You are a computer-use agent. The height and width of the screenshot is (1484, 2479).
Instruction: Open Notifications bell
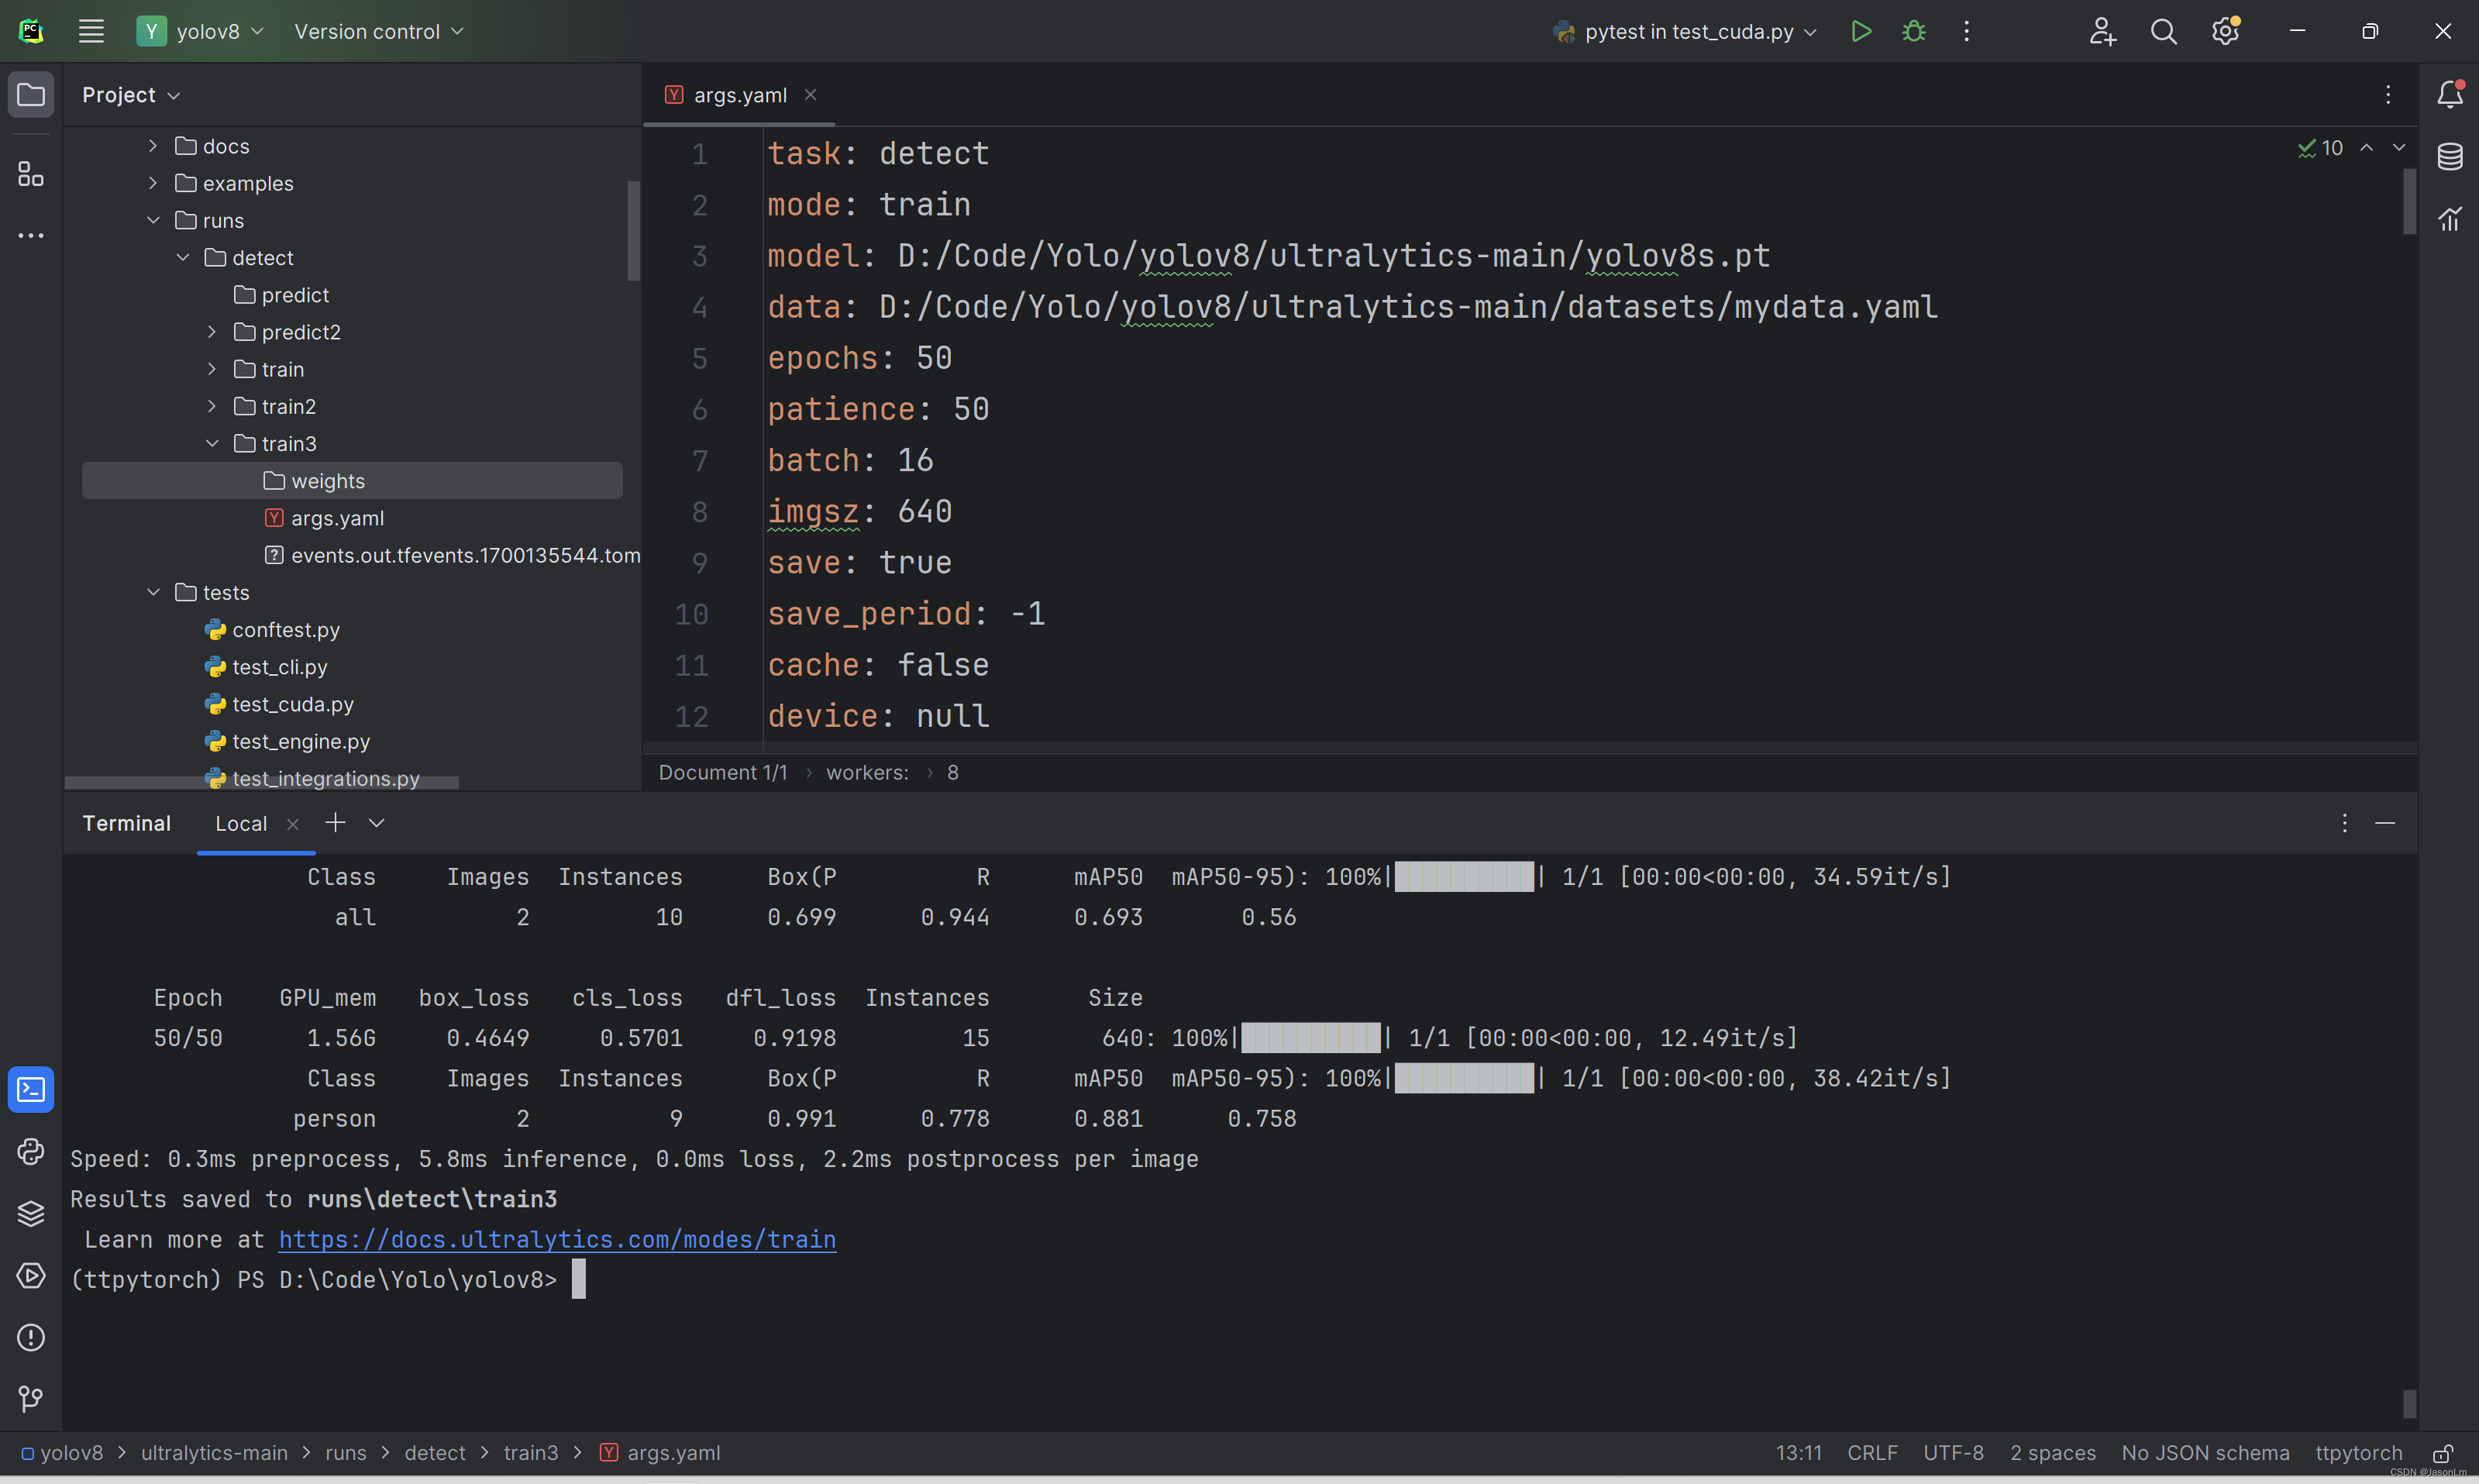(2449, 94)
